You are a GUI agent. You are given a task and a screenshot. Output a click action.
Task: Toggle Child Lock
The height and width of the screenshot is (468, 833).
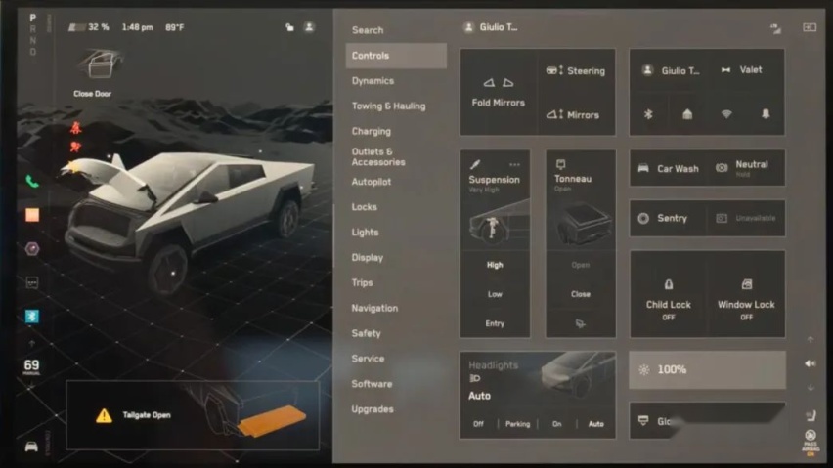pos(669,294)
